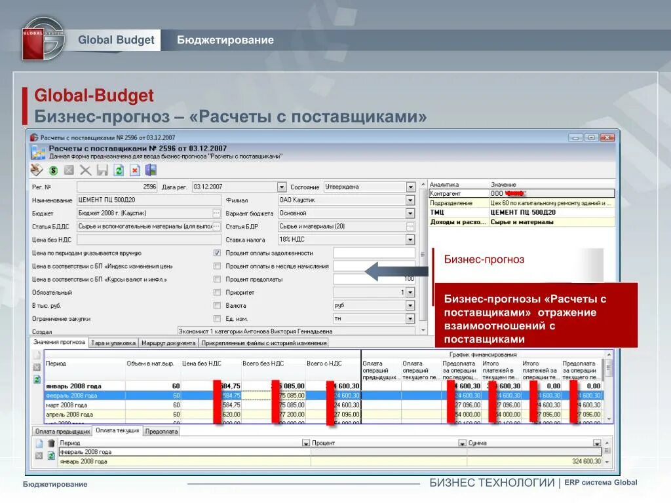This screenshot has height=503, width=671.
Task: Enable the 'Индекс изменения цен' price checkbox
Action: 218,266
